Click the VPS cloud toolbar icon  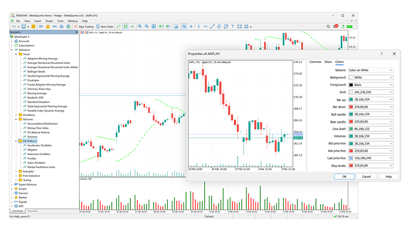click(x=62, y=27)
